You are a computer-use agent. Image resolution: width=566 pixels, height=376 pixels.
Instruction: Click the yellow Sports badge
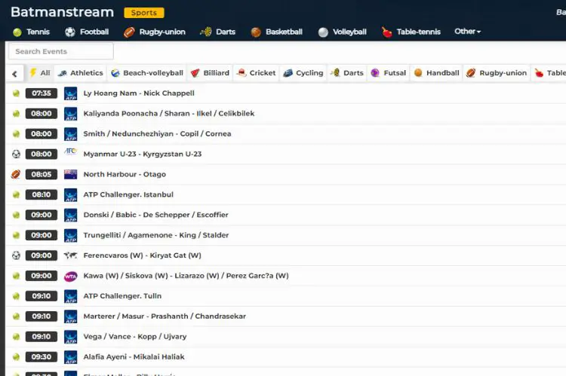(144, 13)
